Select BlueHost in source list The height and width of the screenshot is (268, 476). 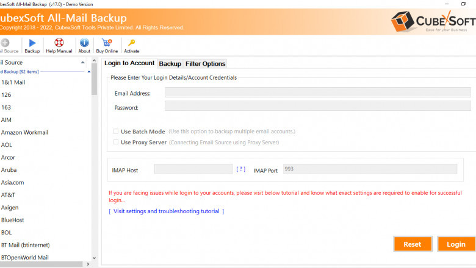pos(12,220)
